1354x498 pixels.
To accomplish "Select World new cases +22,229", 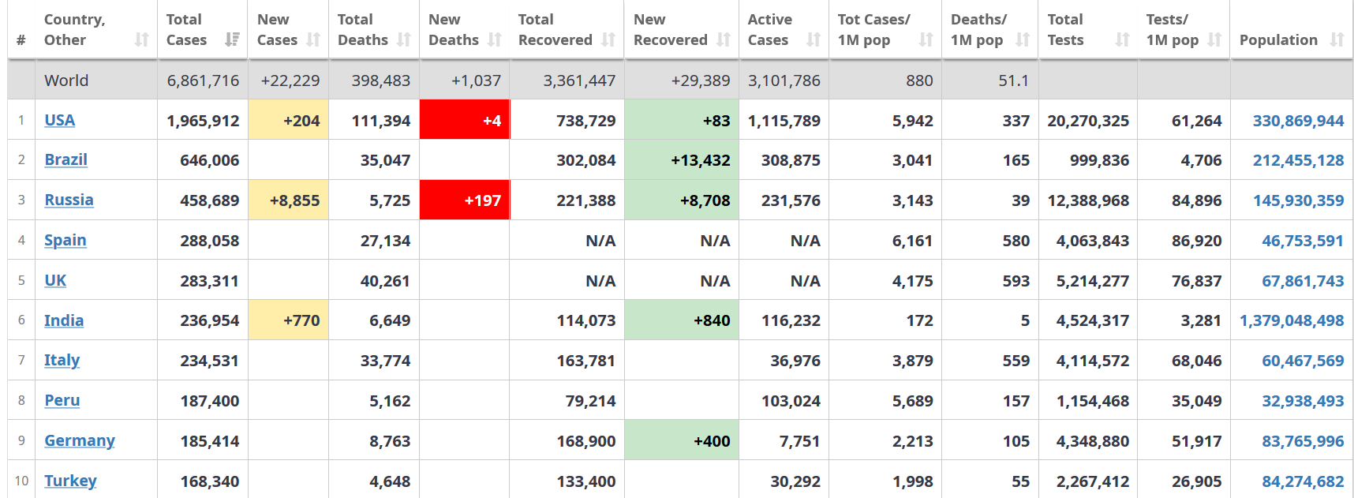I will pyautogui.click(x=290, y=81).
